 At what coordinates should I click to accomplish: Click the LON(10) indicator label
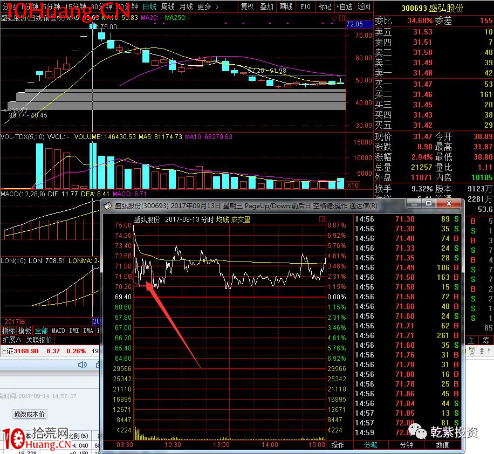(x=13, y=261)
